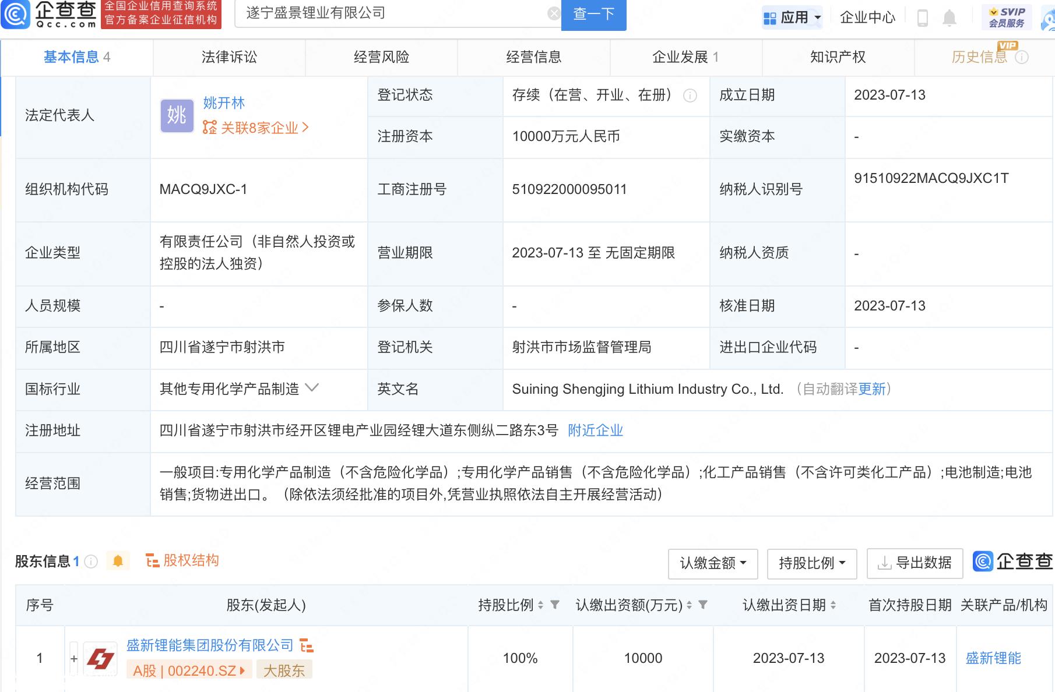Expand shareholder row with plus icon

click(74, 659)
